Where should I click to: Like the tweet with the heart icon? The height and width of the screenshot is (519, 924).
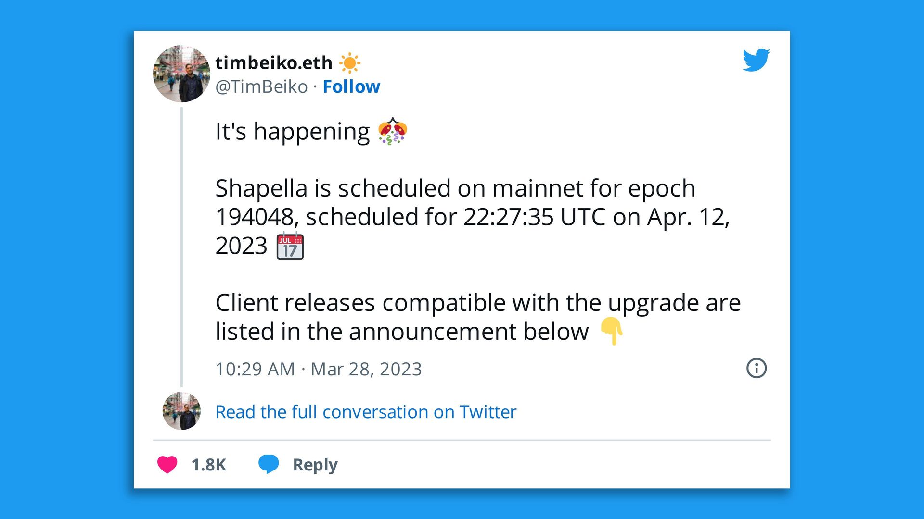[167, 465]
